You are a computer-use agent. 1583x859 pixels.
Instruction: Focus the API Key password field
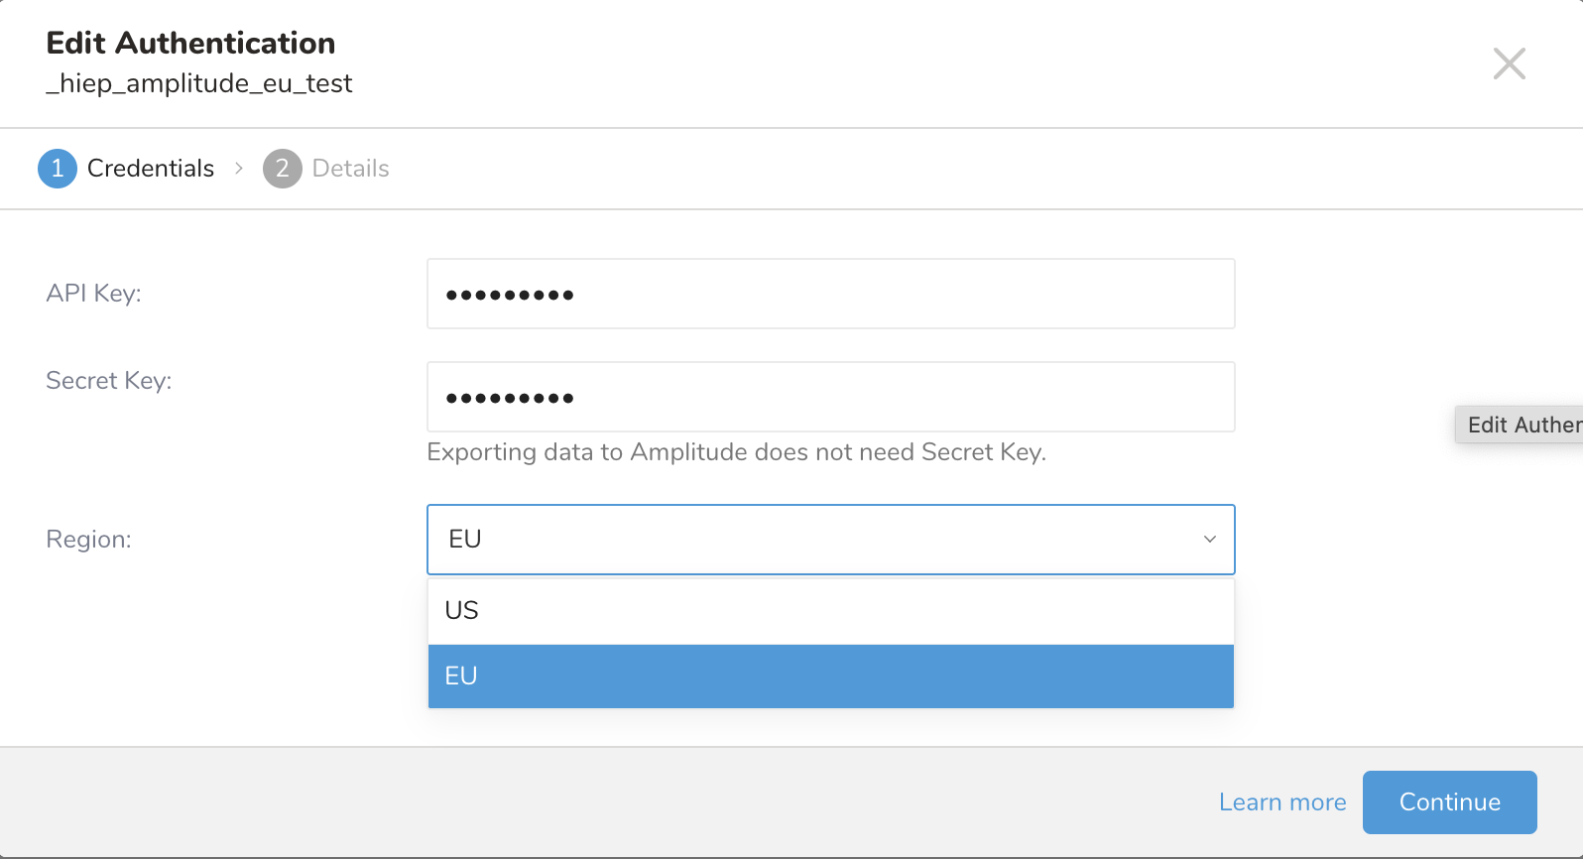(830, 294)
